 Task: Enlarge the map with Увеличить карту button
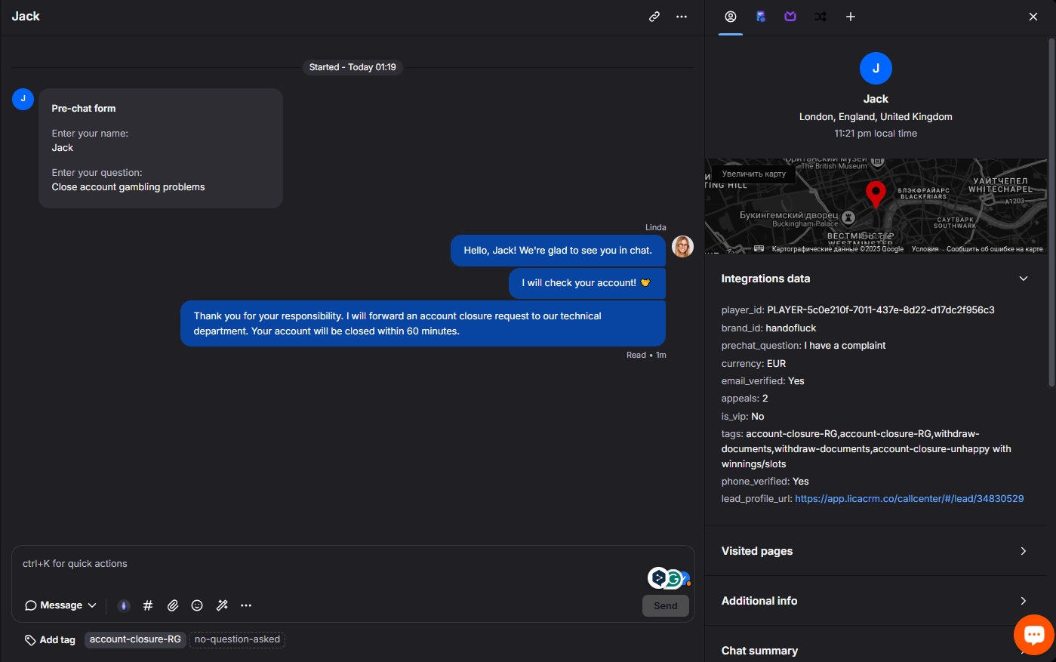point(753,174)
